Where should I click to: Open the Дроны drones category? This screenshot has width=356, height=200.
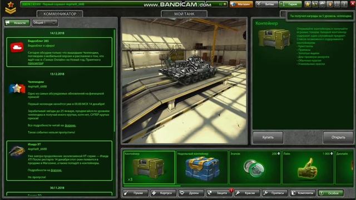coord(191,193)
